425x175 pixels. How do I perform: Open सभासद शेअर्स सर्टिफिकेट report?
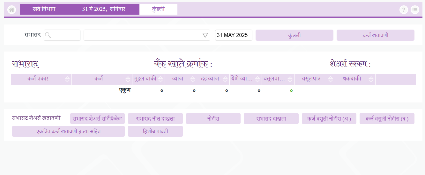point(97,119)
